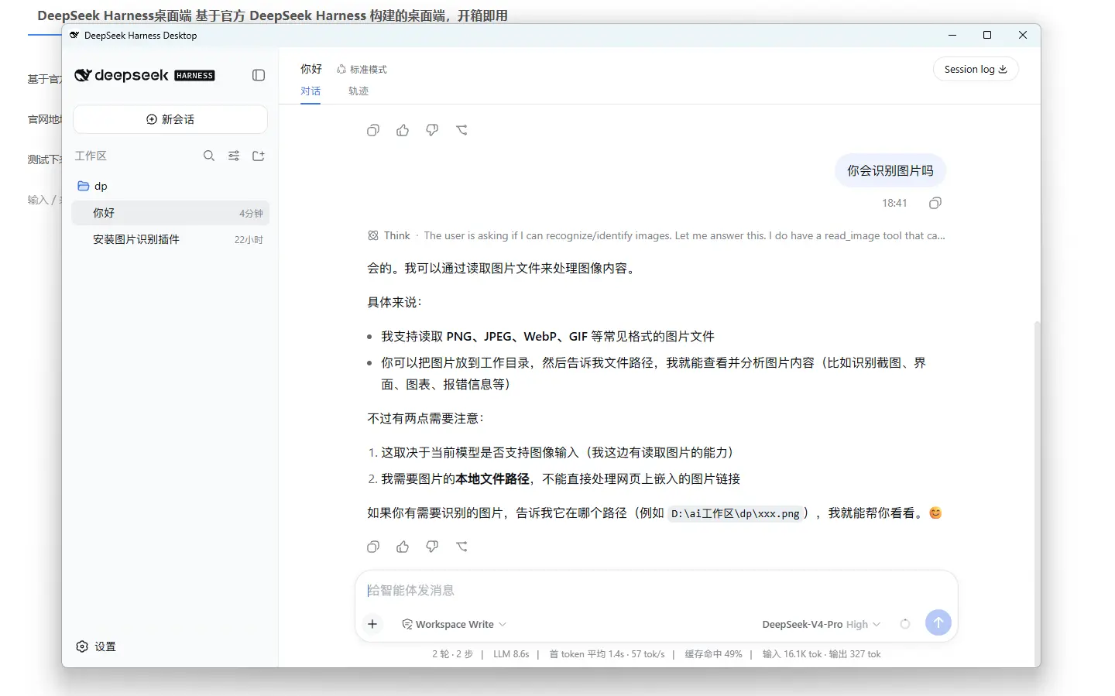Viewport: 1115px width, 696px height.
Task: Open 设置 settings at sidebar bottom
Action: click(96, 646)
